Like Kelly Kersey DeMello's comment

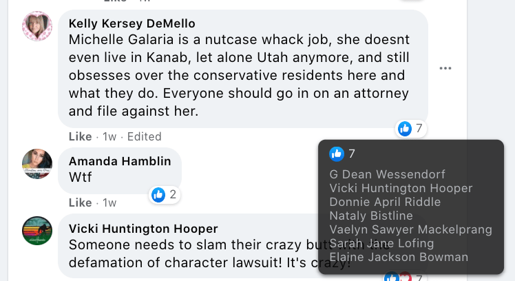point(80,136)
